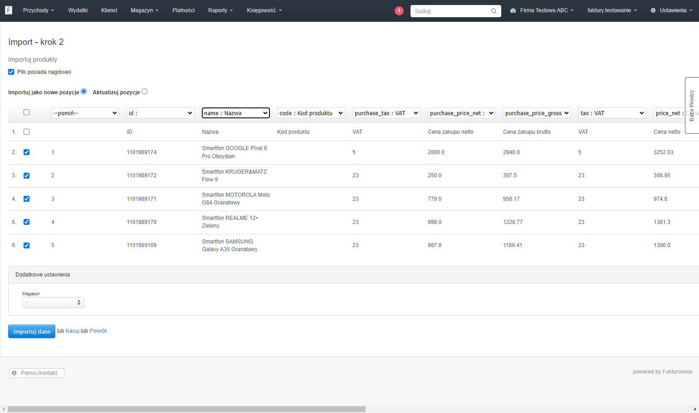Uncheck row 2 Smartfon GOOGLE Pixel 8 checkbox
This screenshot has height=413, width=699.
[x=27, y=152]
